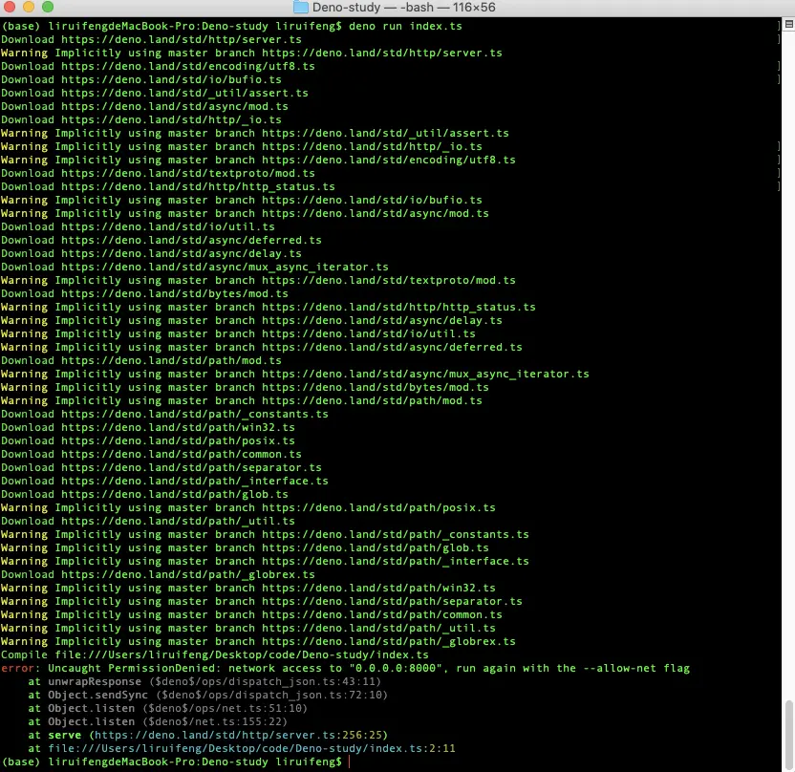Click the Download line for path/_util.ts
This screenshot has height=772, width=795.
(148, 521)
